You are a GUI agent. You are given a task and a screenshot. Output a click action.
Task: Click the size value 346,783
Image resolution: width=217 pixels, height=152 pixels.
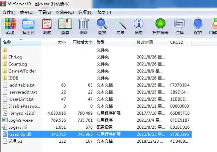click(x=58, y=134)
